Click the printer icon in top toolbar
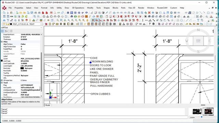Screen dimensions: 219x123 (36, 13)
